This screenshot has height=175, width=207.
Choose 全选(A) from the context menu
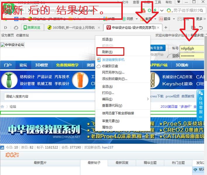107,87
